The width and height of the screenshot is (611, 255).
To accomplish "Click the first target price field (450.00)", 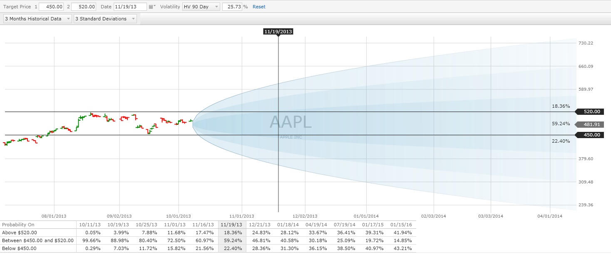I will tap(52, 7).
